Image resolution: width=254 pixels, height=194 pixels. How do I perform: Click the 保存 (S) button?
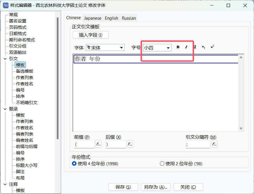[x=123, y=187]
